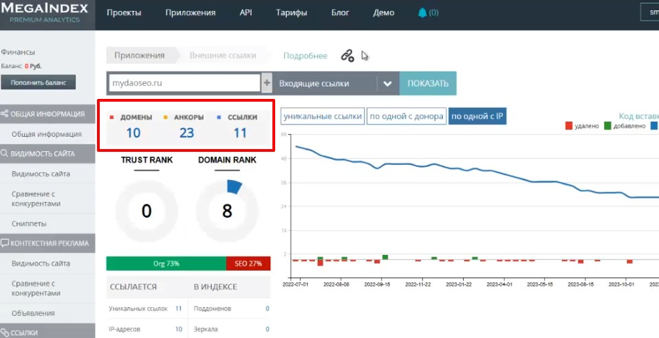The image size is (659, 338).
Task: Click the link icon in Ссылки sidebar header
Action: click(5, 333)
